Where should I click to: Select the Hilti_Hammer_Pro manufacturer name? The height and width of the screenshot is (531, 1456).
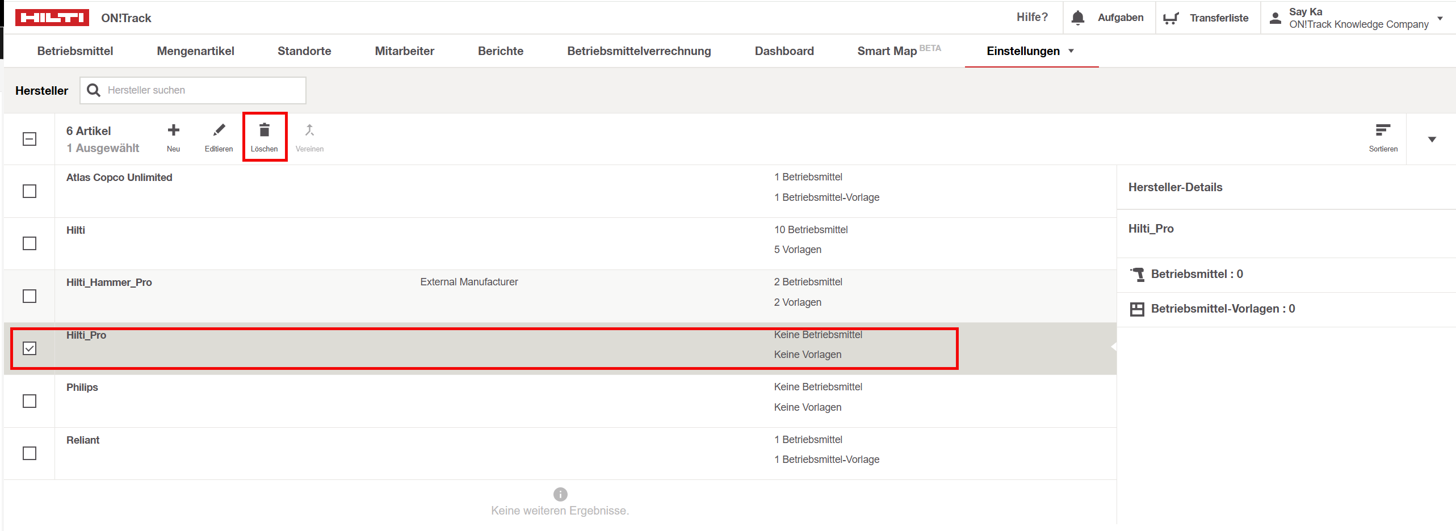click(109, 283)
